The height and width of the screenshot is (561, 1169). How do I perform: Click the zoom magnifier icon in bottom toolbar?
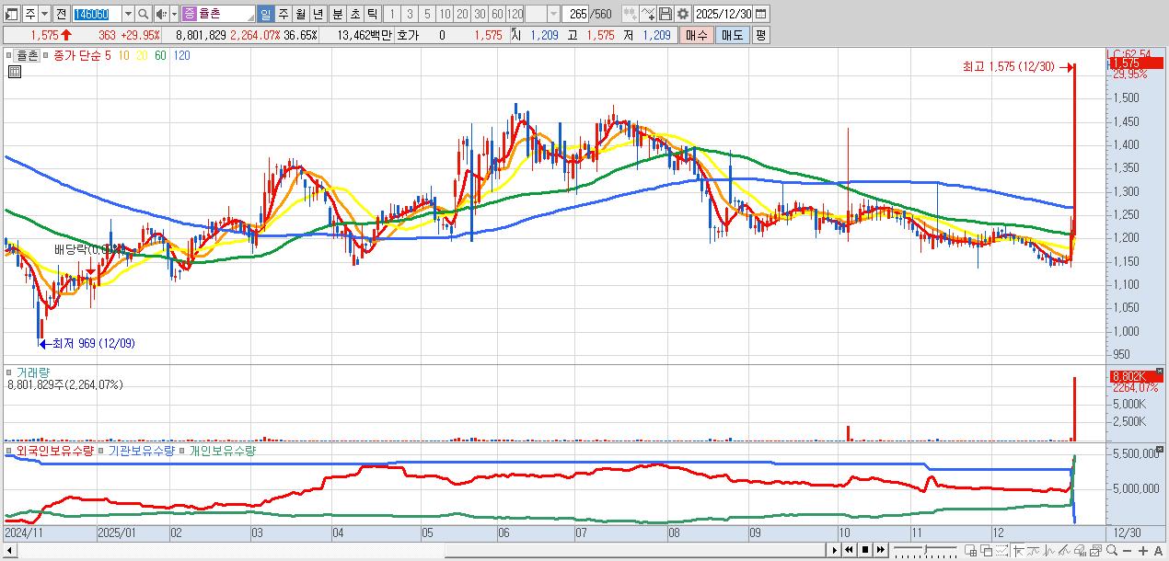click(1112, 550)
